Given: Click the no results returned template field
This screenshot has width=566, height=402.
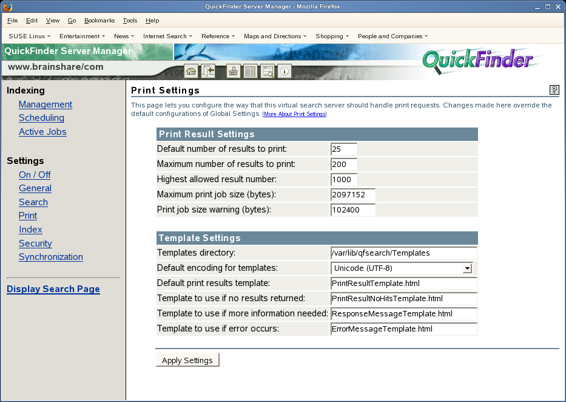Looking at the screenshot, I should (404, 298).
